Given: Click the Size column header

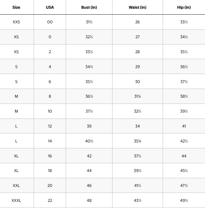Looking at the screenshot, I should [x=16, y=7].
